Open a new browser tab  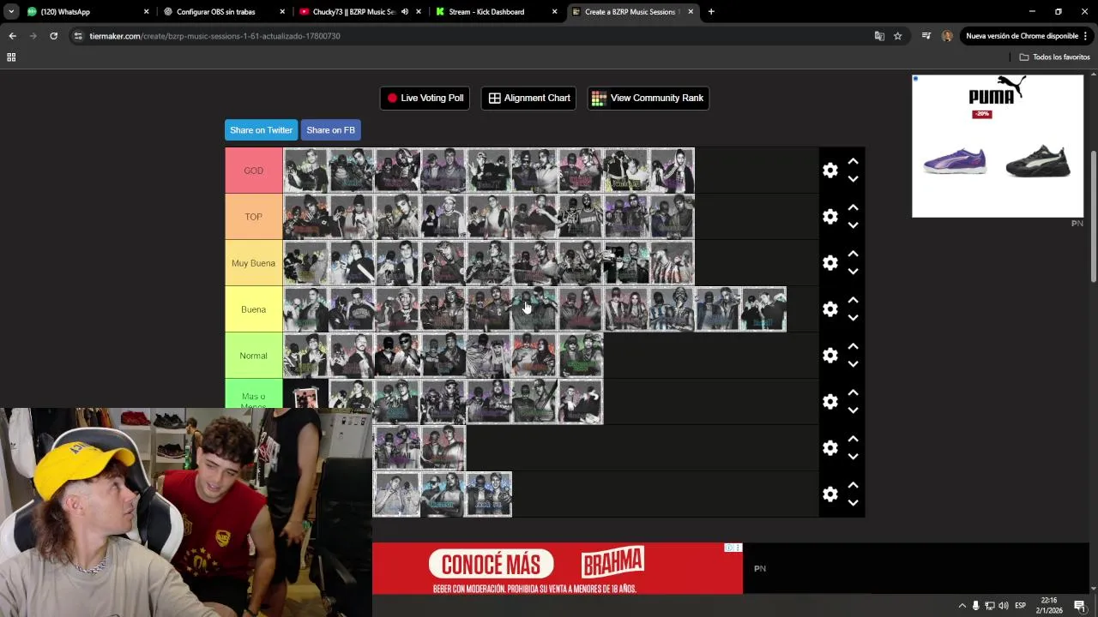click(711, 12)
